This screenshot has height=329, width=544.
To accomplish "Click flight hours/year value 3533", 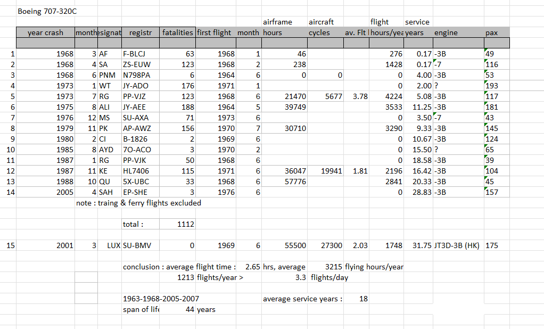I will (x=386, y=107).
